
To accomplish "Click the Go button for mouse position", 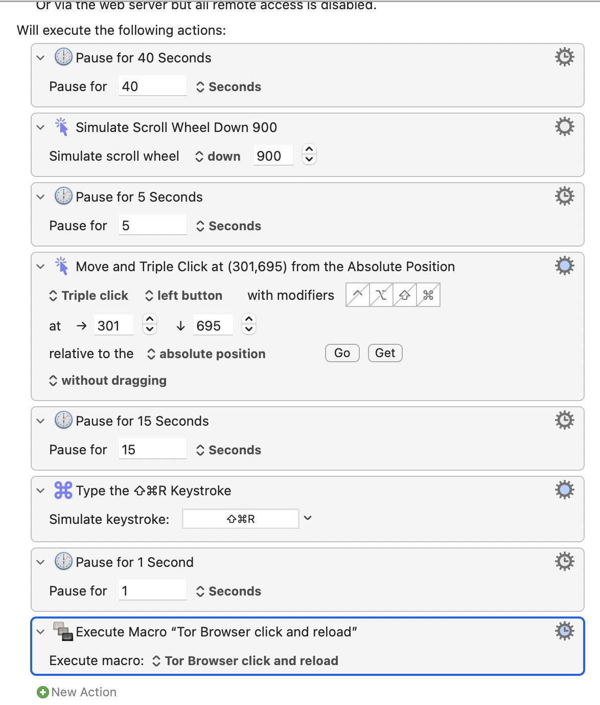I will 342,353.
